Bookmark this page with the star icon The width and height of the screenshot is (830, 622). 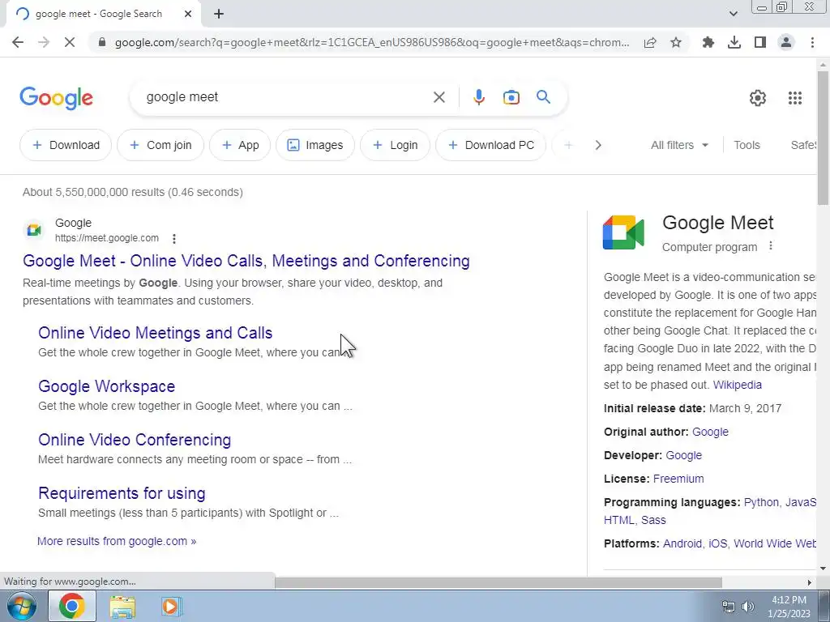[x=676, y=42]
